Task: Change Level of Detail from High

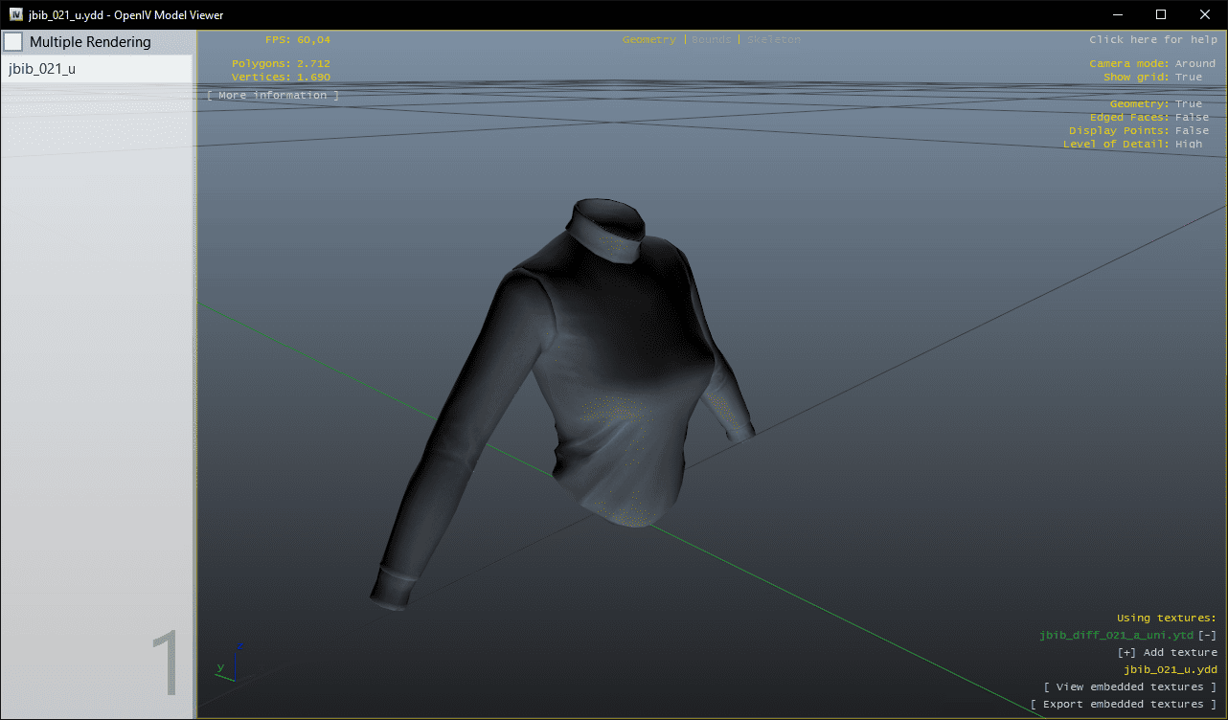Action: click(x=1188, y=145)
